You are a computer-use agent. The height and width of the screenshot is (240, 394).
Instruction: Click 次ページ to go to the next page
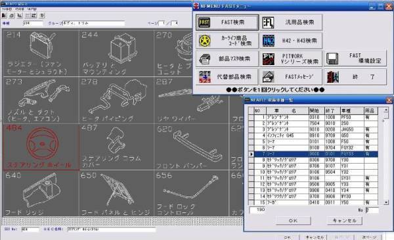(369, 237)
